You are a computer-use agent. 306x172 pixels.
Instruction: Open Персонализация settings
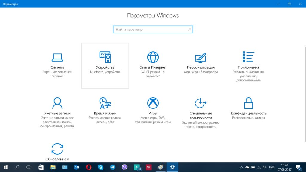[201, 63]
